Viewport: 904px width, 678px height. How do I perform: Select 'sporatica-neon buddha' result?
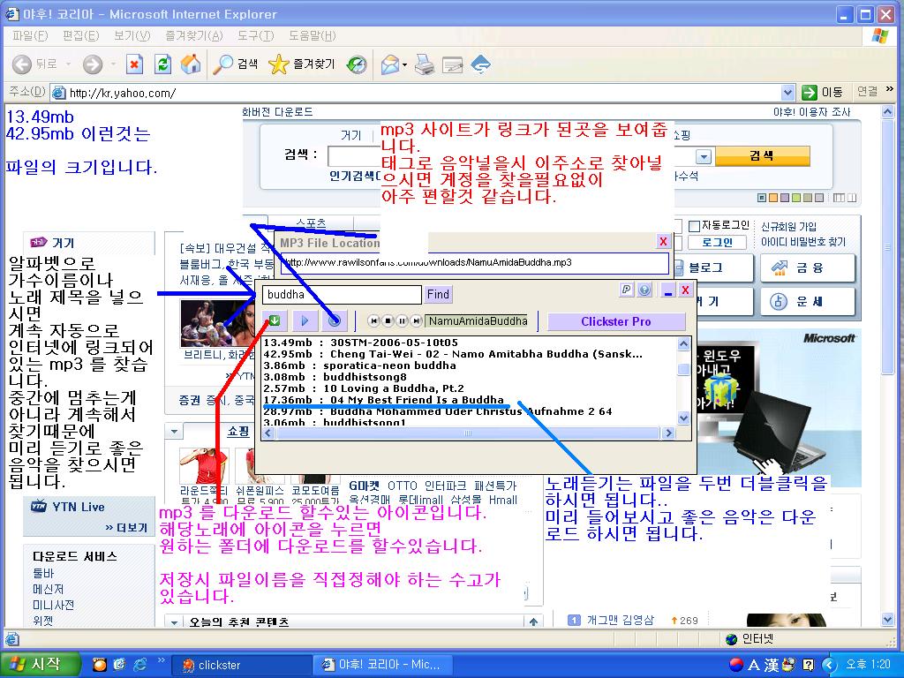(x=360, y=365)
